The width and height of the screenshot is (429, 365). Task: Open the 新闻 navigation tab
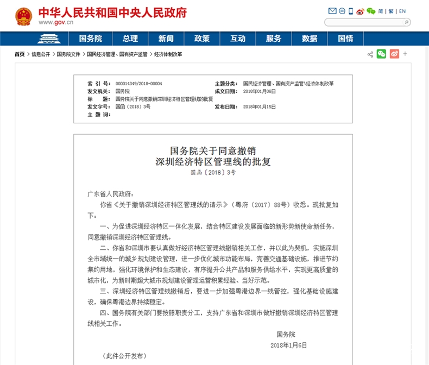pyautogui.click(x=166, y=39)
